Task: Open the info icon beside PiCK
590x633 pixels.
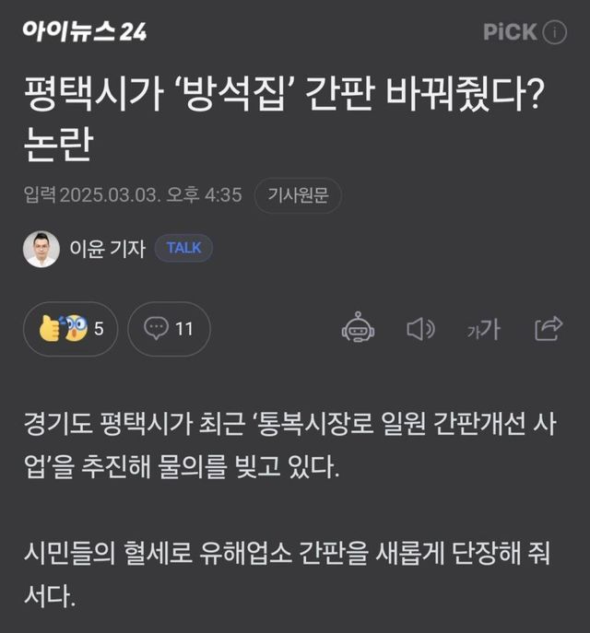Action: [555, 32]
